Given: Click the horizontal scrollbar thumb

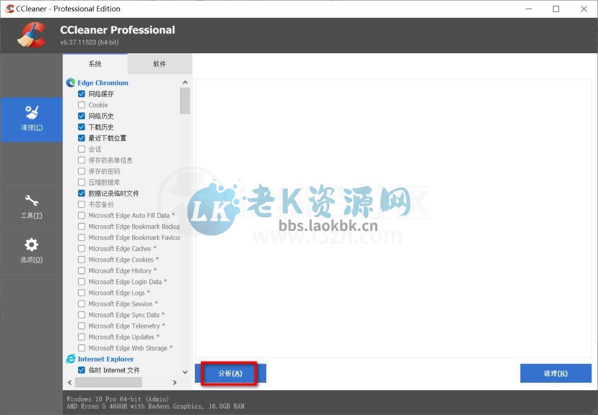Looking at the screenshot, I should point(108,382).
